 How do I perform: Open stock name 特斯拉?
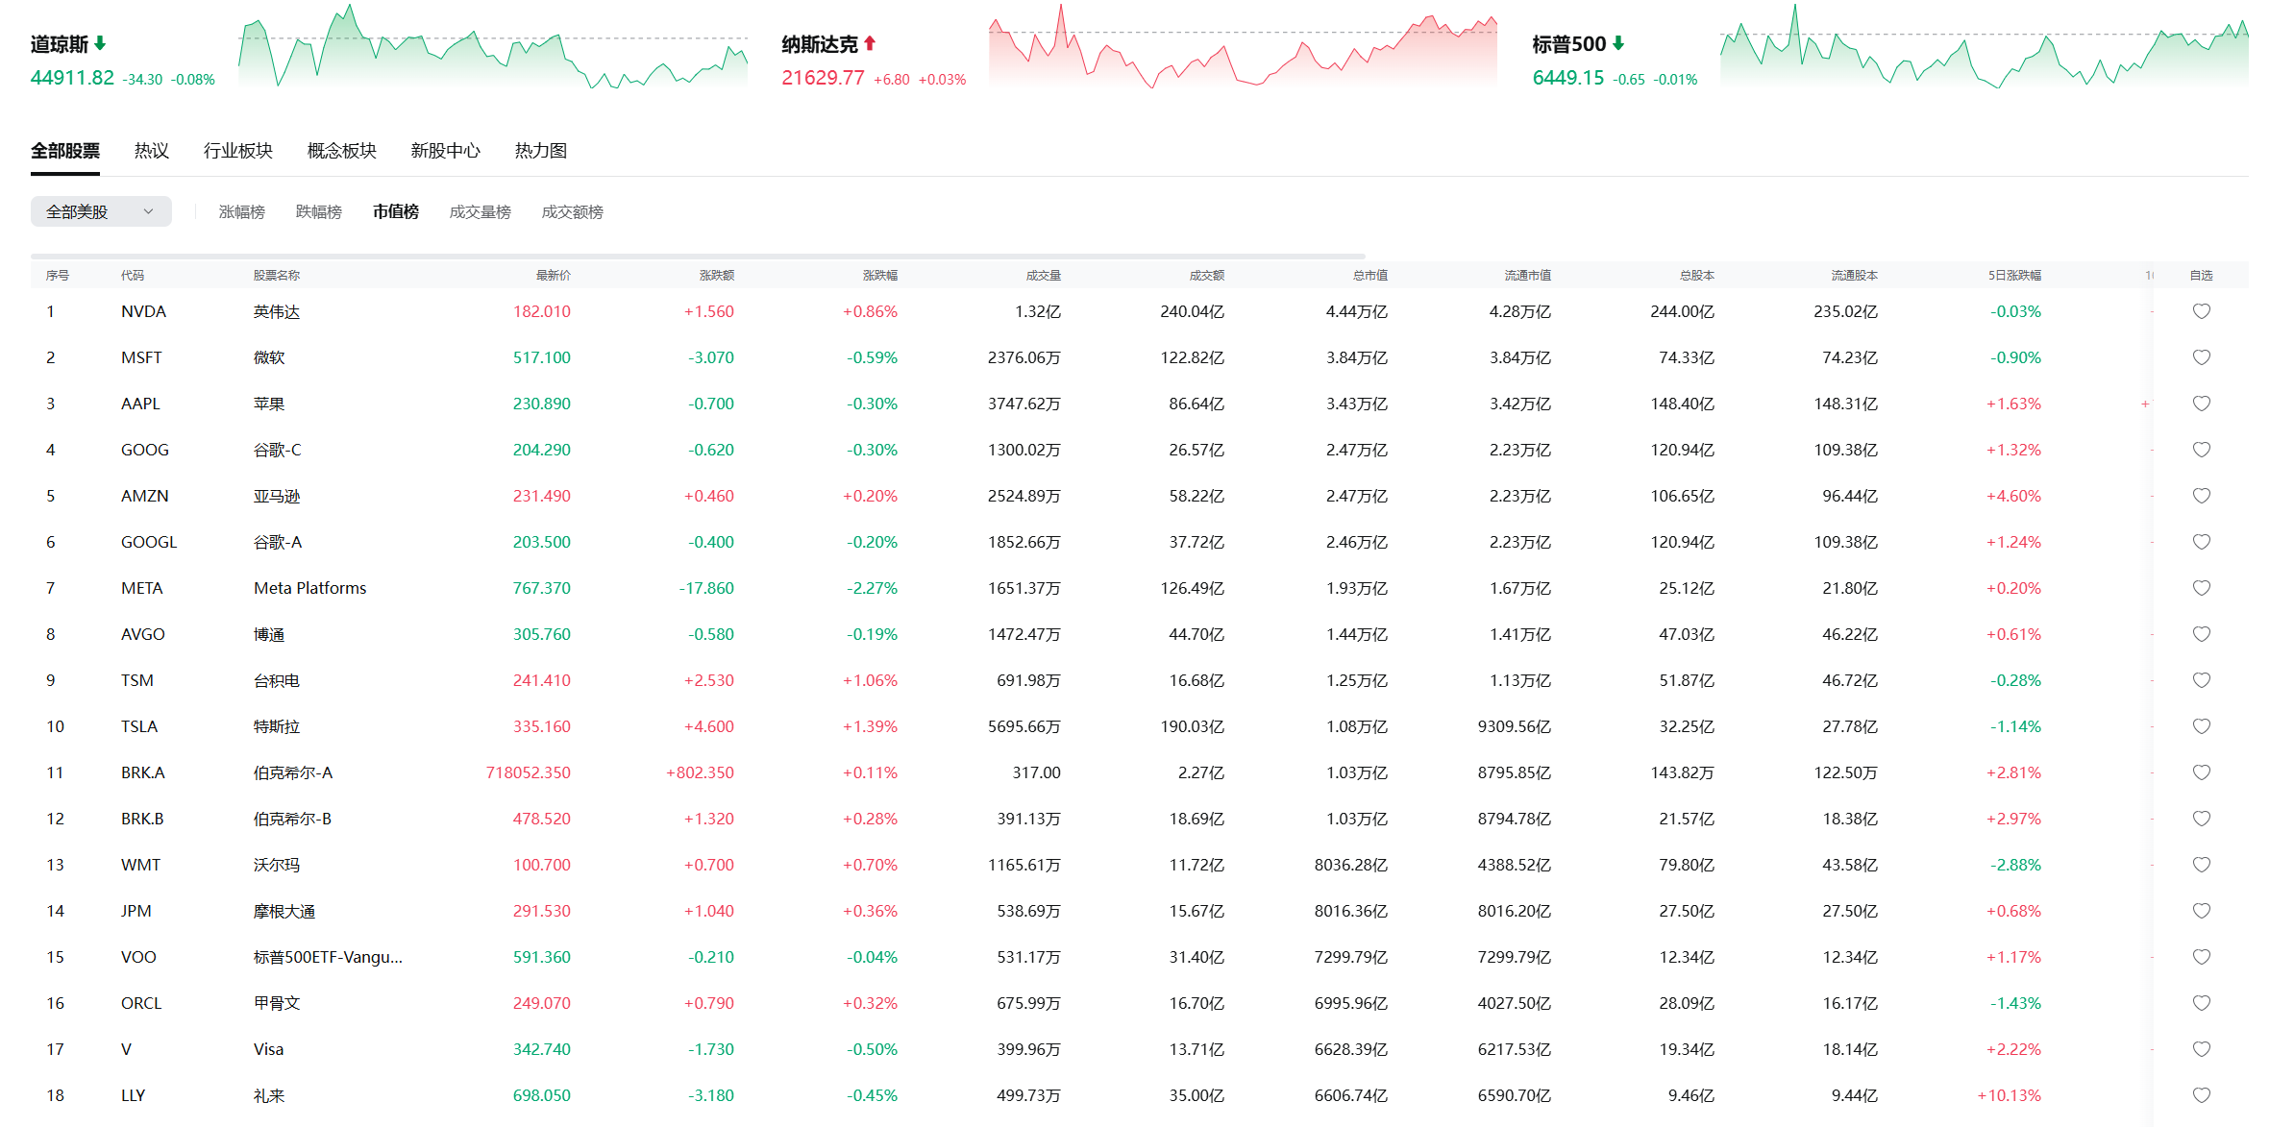pyautogui.click(x=277, y=726)
